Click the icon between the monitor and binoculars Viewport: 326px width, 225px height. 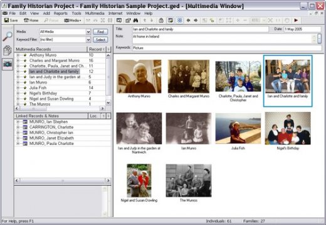point(128,20)
